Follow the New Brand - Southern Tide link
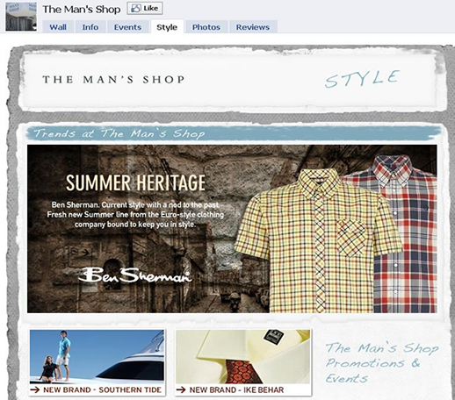 (103, 389)
